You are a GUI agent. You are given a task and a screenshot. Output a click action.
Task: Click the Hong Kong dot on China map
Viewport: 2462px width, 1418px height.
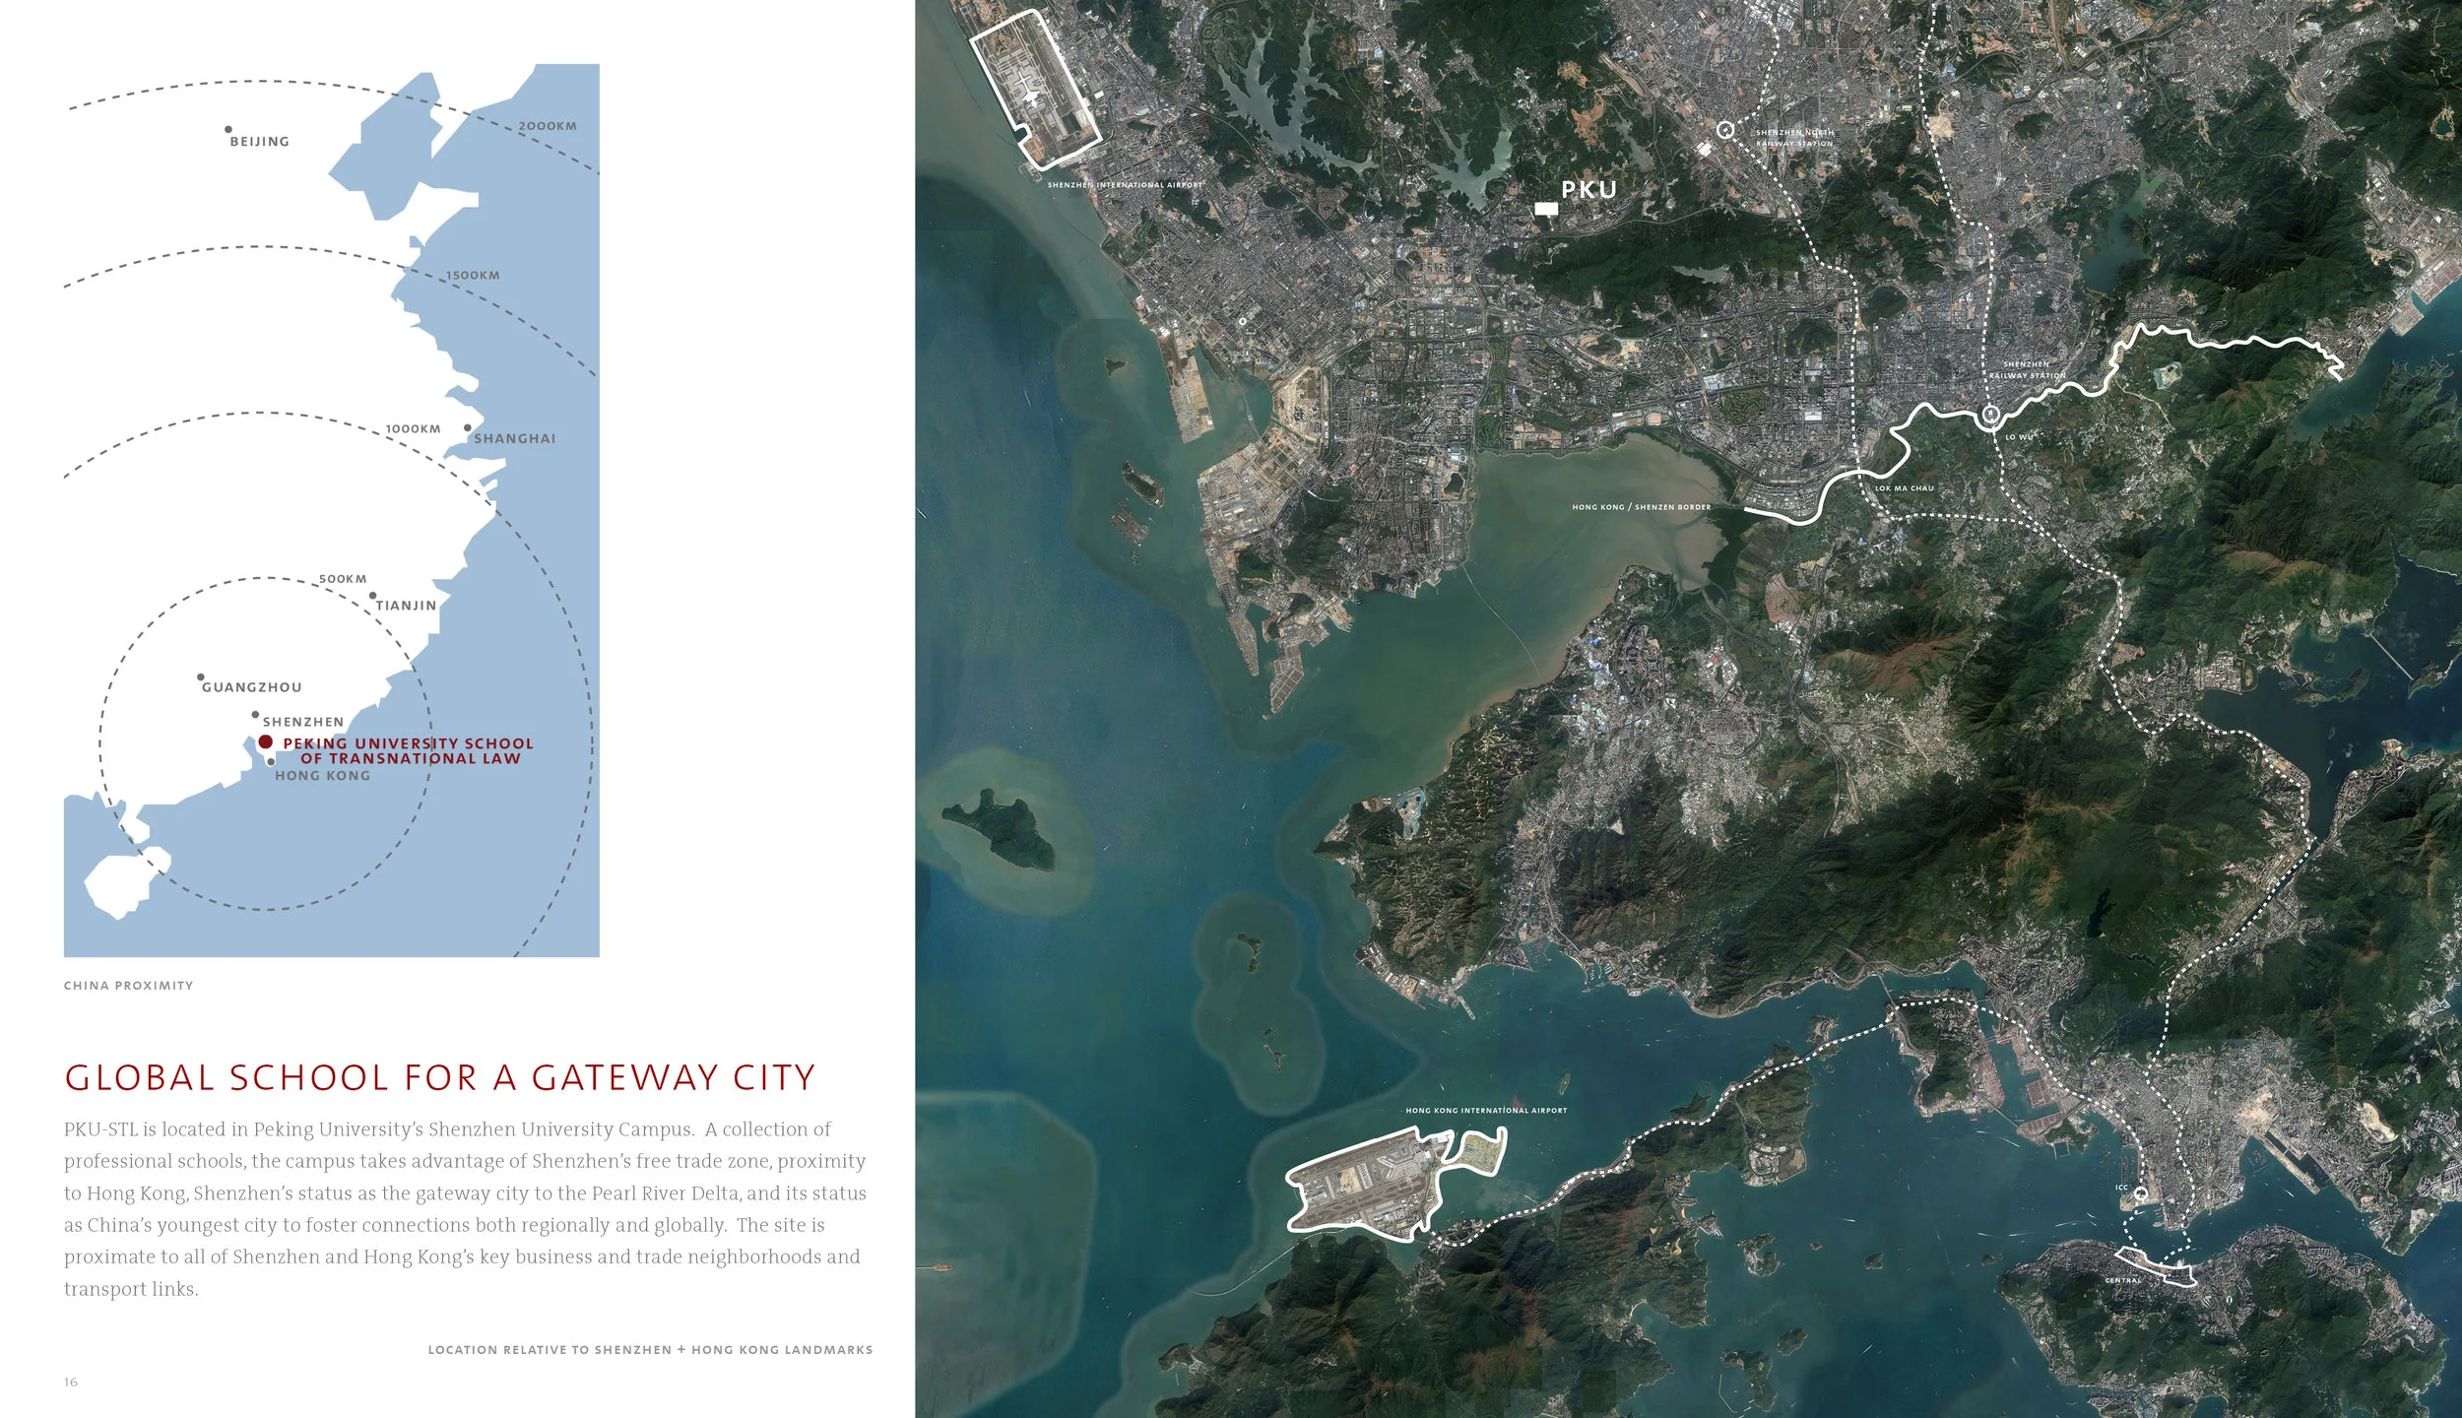click(x=271, y=761)
